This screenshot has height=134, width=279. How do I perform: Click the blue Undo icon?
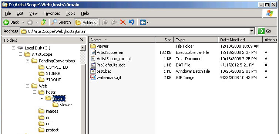pos(131,22)
